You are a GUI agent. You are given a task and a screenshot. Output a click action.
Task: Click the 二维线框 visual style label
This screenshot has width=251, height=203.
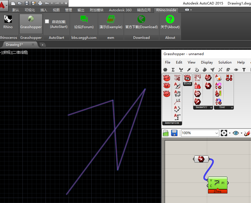(x=20, y=52)
